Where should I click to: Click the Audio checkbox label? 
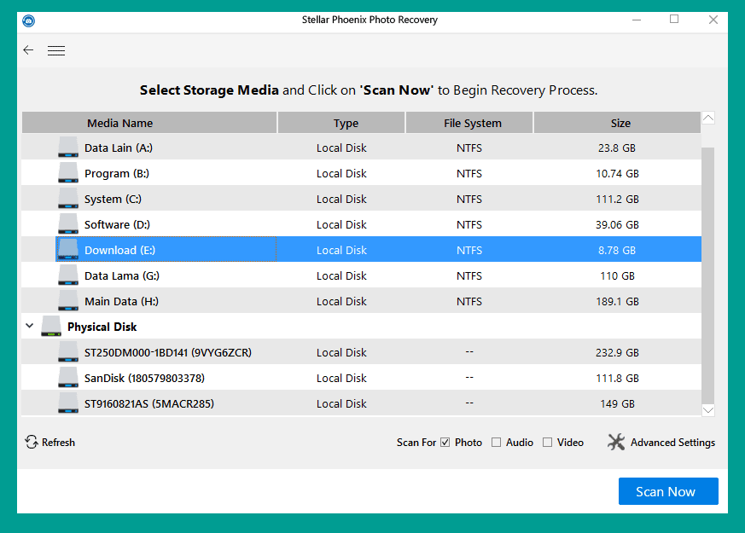(520, 443)
